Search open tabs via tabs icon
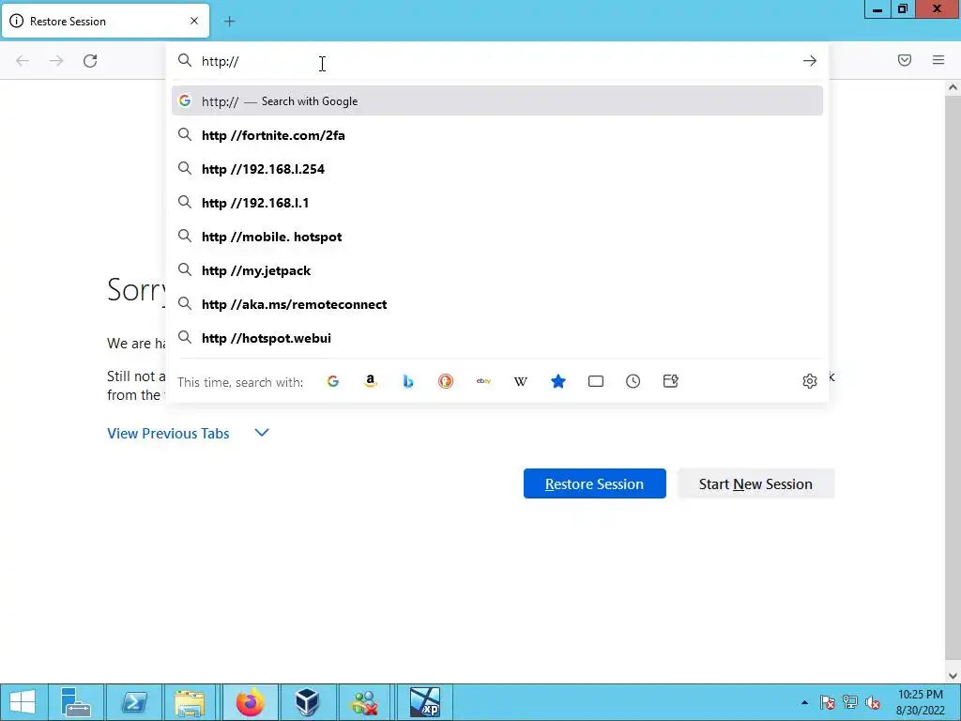Screen dimensions: 961x721 point(596,381)
